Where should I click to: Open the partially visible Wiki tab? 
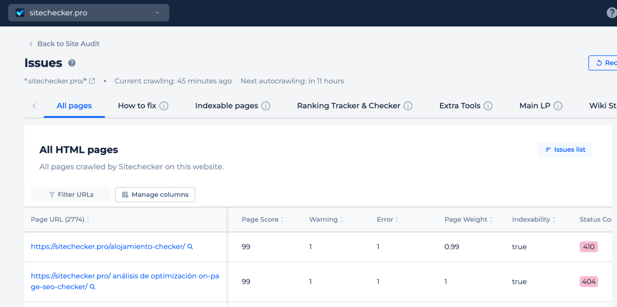[603, 106]
